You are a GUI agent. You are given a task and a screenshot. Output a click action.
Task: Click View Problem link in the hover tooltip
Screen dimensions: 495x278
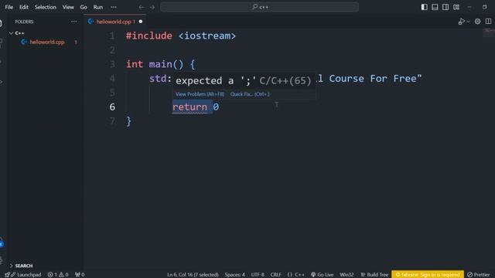click(x=200, y=94)
